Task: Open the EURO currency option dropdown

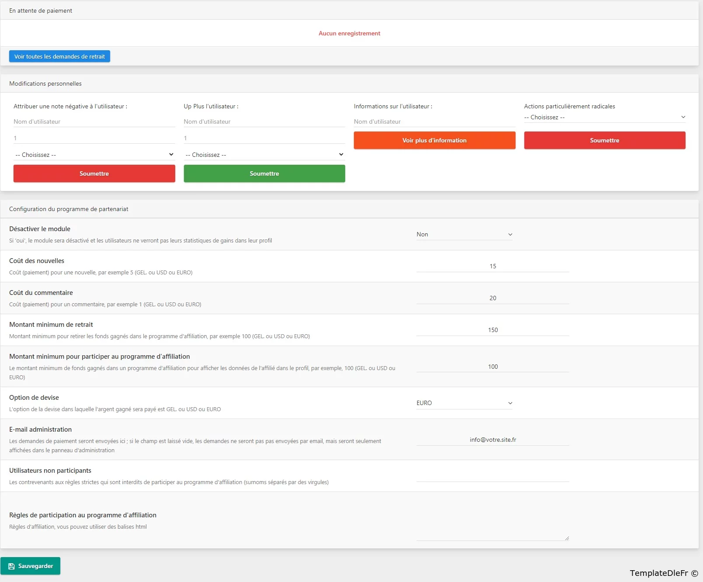Action: click(x=464, y=403)
